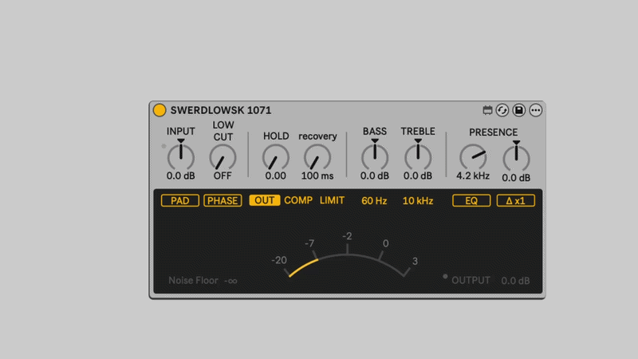Screen dimensions: 638x359
Task: Open the 60 Hz bass frequency selector
Action: [374, 200]
